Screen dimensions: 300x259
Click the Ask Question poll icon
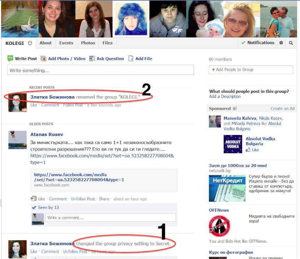click(92, 59)
